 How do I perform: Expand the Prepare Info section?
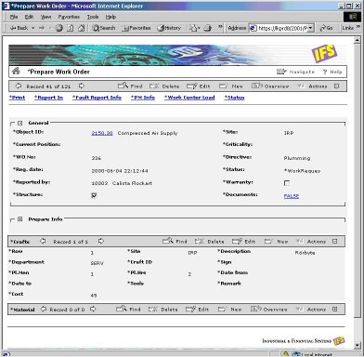pos(20,219)
